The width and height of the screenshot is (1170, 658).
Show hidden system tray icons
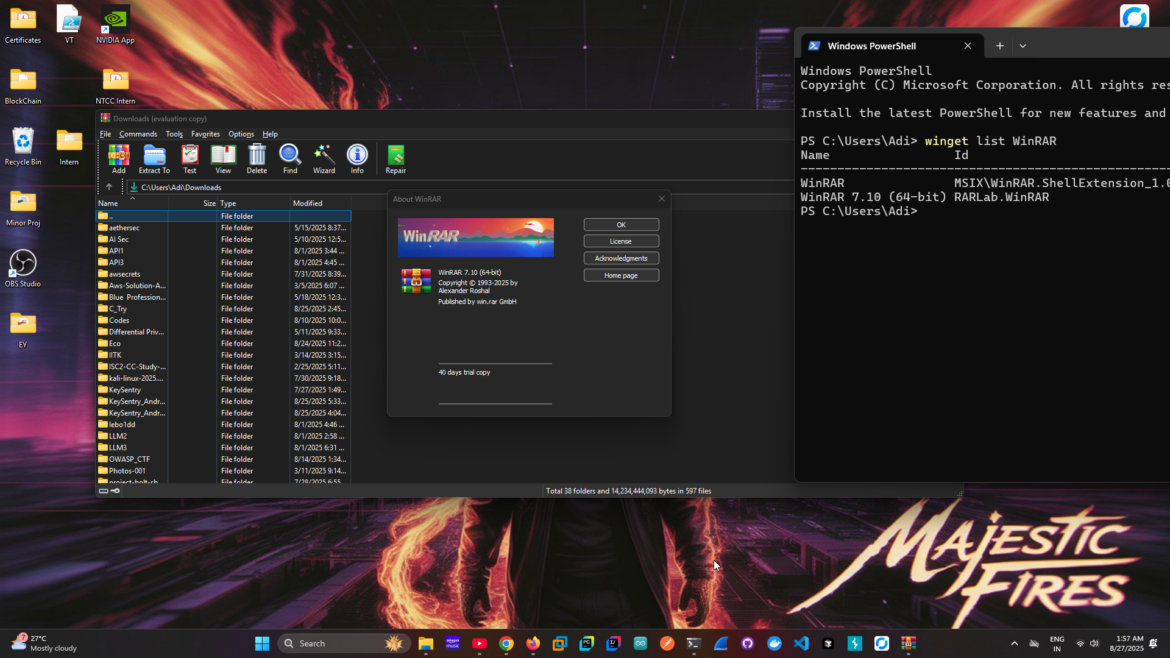pos(1015,643)
